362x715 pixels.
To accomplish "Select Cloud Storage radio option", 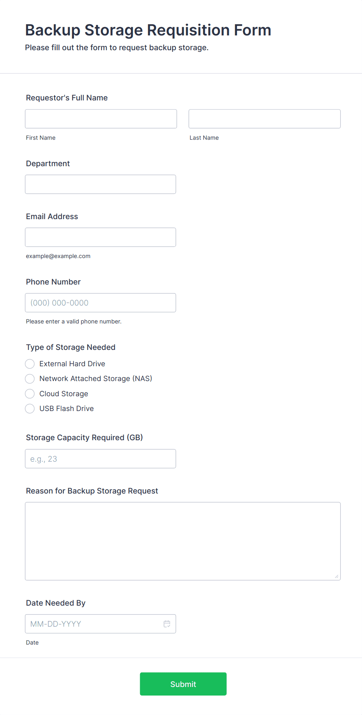I will 30,394.
